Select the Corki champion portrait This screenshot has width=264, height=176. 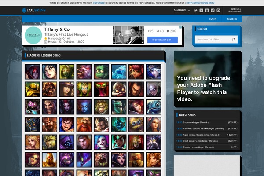tap(119, 89)
